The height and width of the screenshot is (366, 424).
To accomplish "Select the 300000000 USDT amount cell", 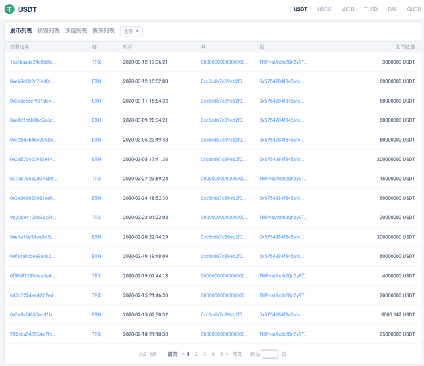I will [x=396, y=237].
